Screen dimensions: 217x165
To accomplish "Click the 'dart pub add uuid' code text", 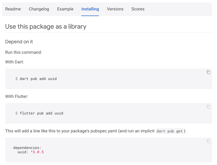I will (x=38, y=79).
